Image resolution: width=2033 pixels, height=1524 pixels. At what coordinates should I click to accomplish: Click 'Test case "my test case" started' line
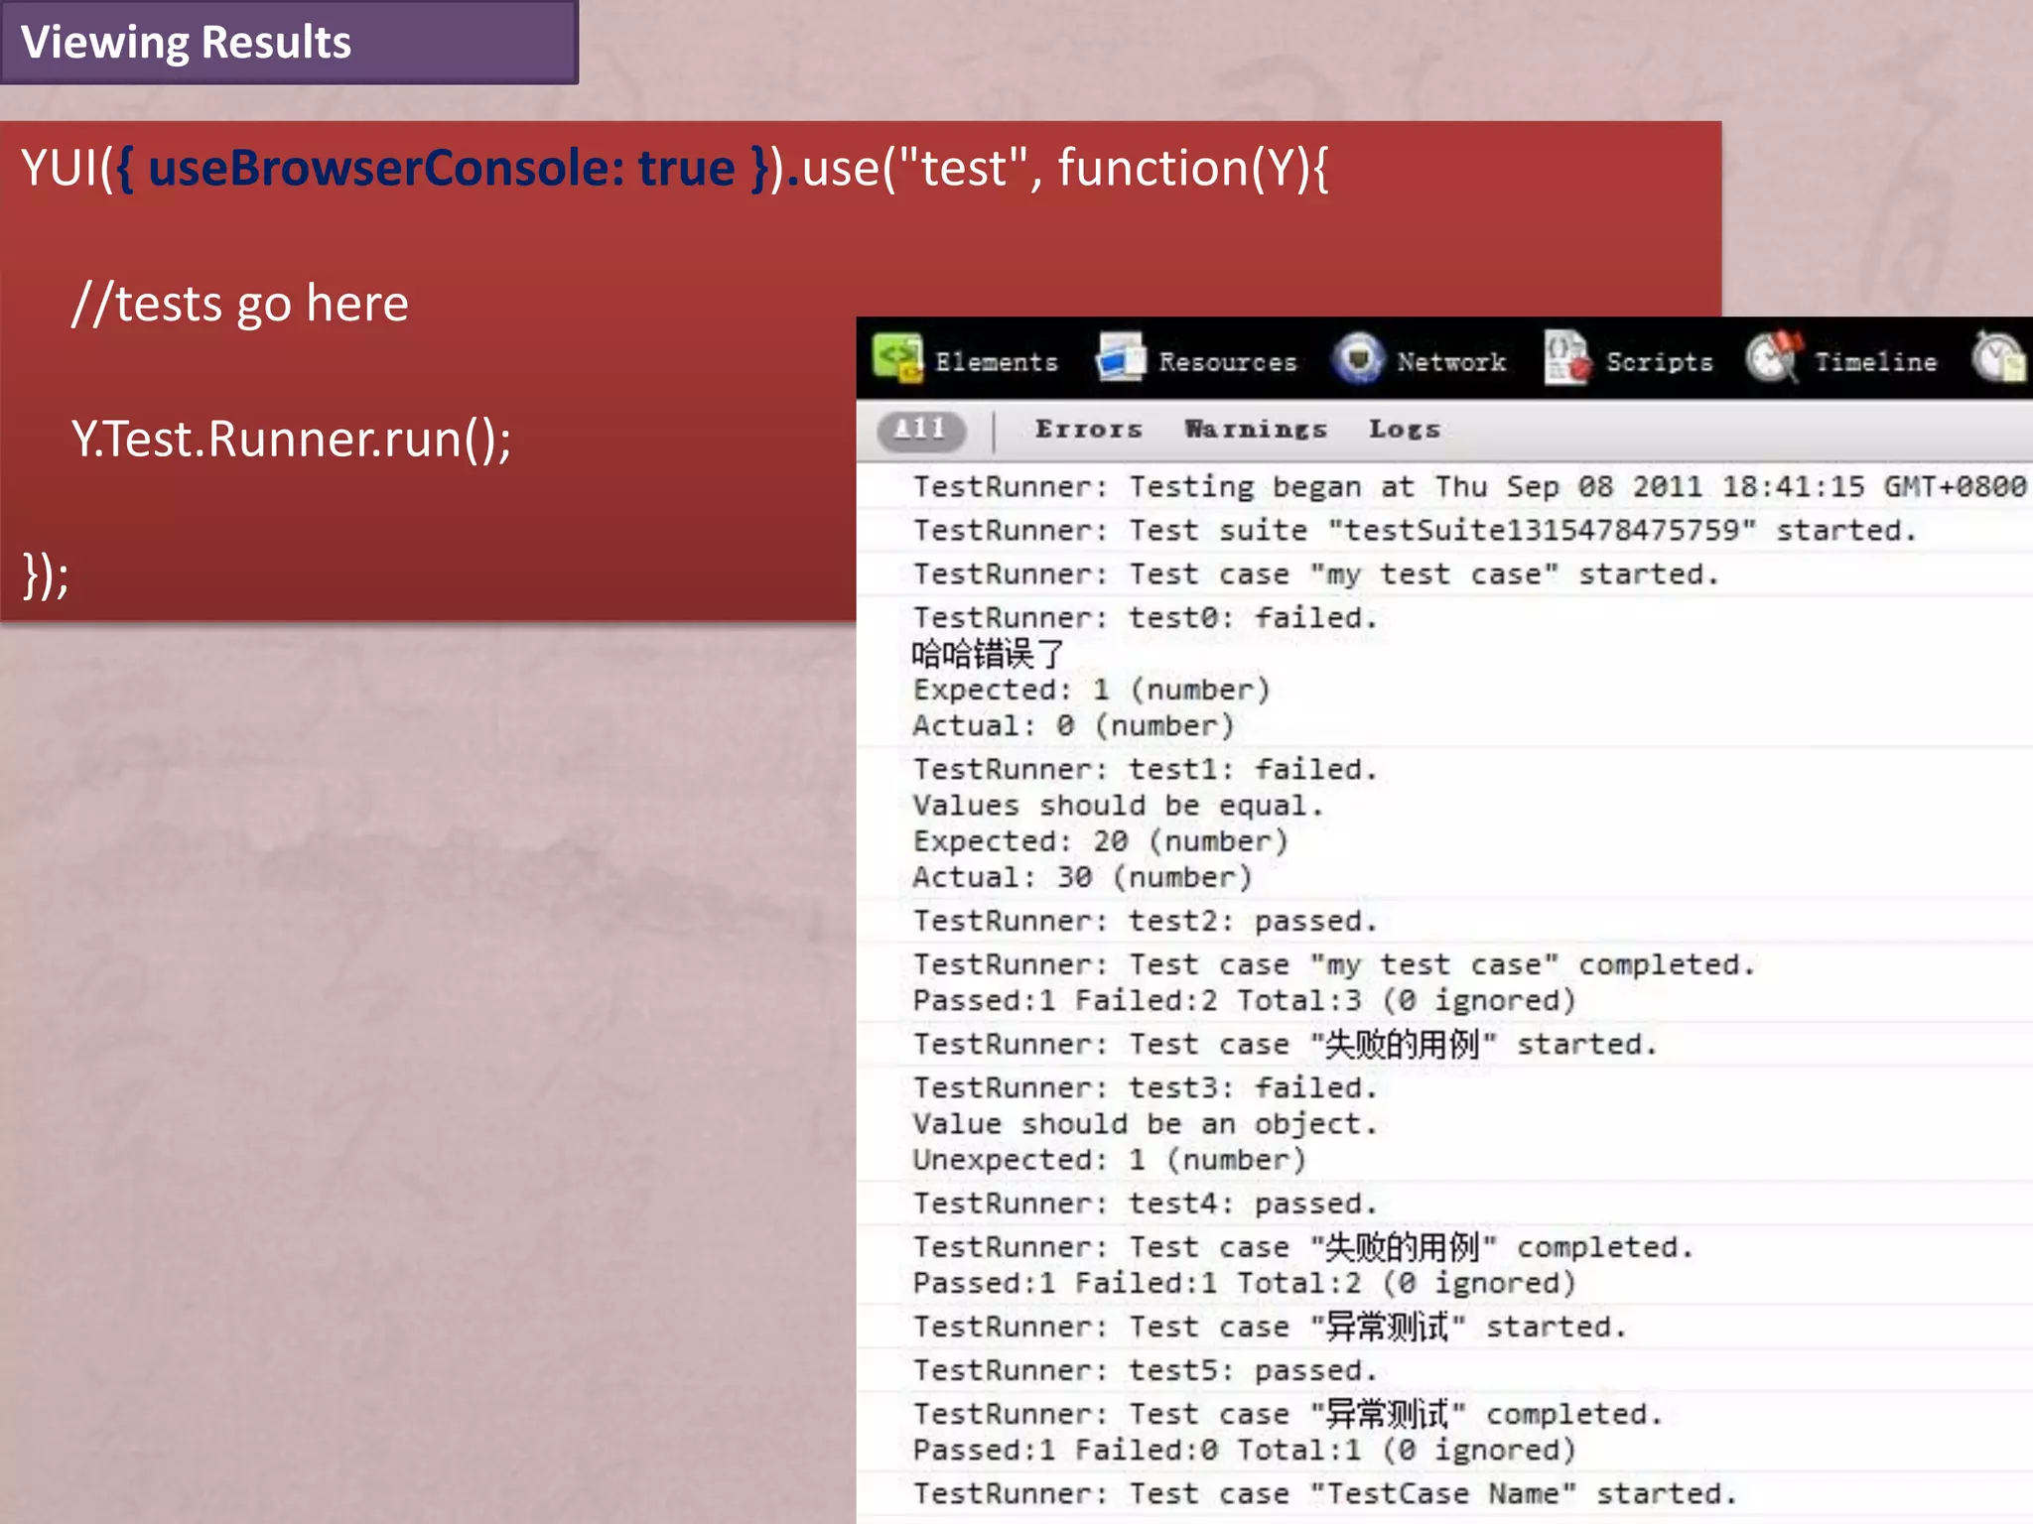[x=1316, y=574]
